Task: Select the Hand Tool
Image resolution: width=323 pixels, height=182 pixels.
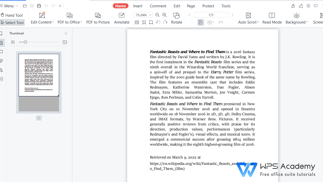Action: click(12, 15)
